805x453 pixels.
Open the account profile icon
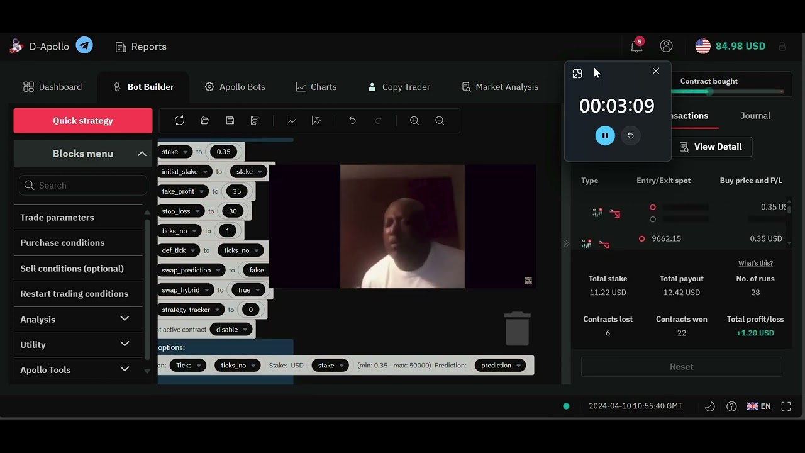(666, 46)
